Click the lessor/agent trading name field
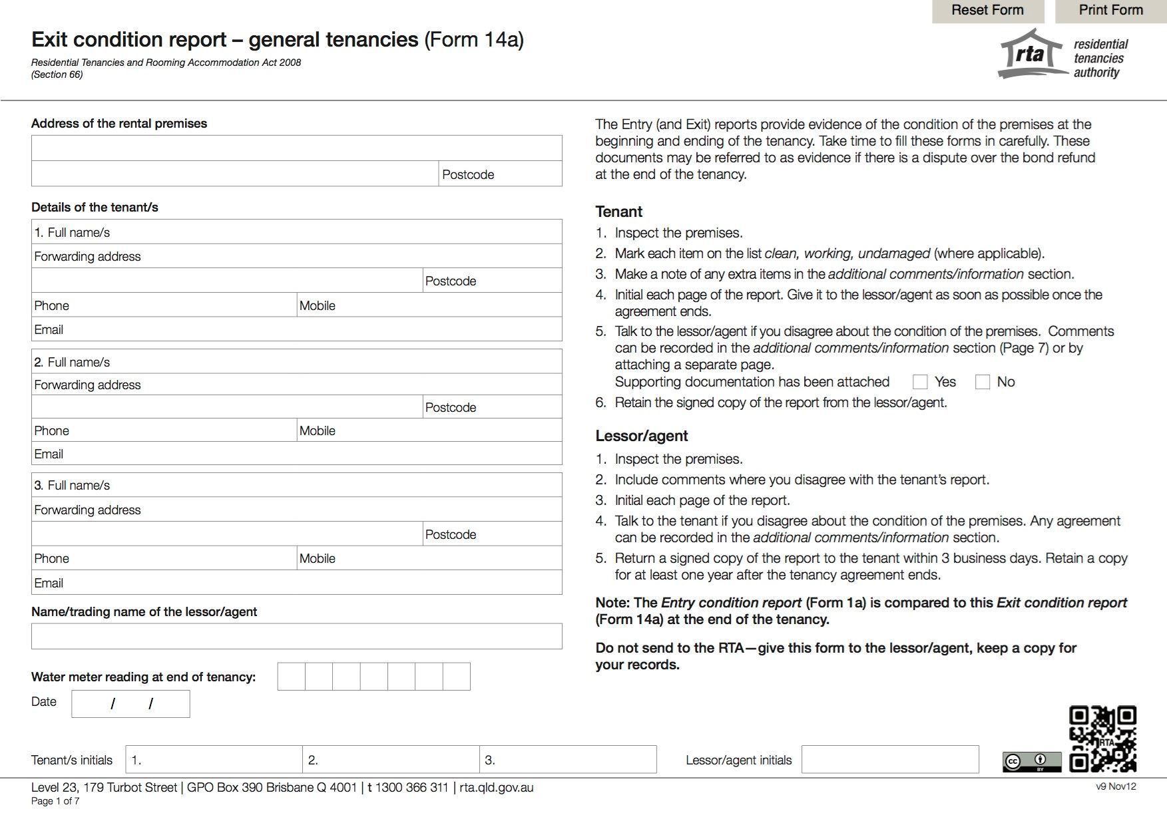Image resolution: width=1167 pixels, height=825 pixels. click(x=296, y=636)
